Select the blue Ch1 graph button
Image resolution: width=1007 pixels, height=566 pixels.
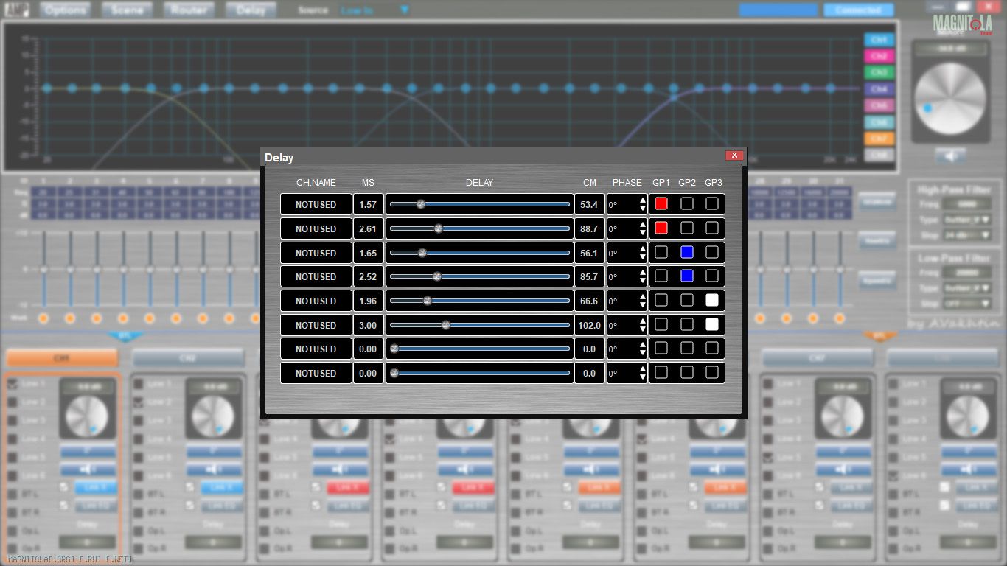pos(879,40)
